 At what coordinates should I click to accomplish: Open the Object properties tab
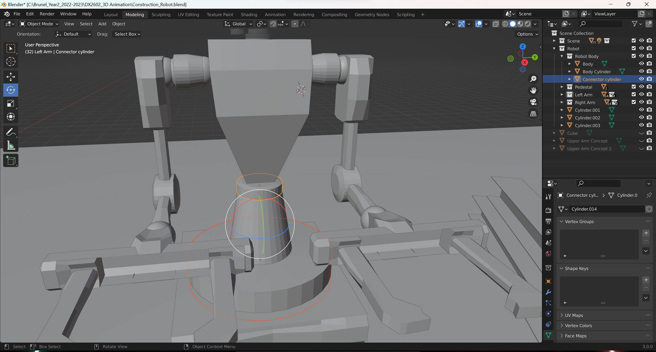coord(548,281)
